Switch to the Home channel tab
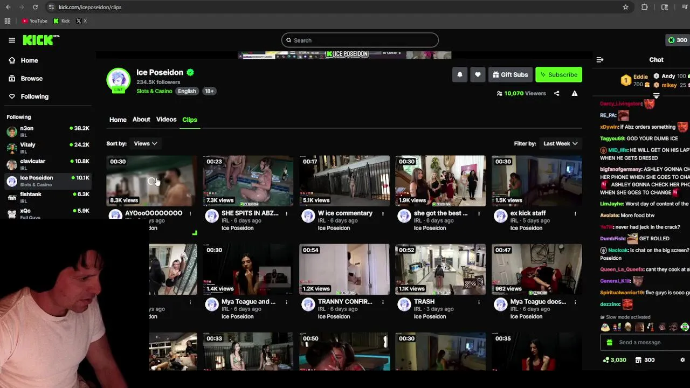 click(118, 120)
